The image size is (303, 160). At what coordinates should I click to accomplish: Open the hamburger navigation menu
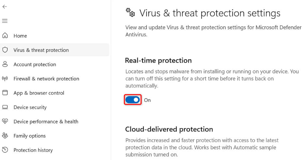[x=4, y=21]
